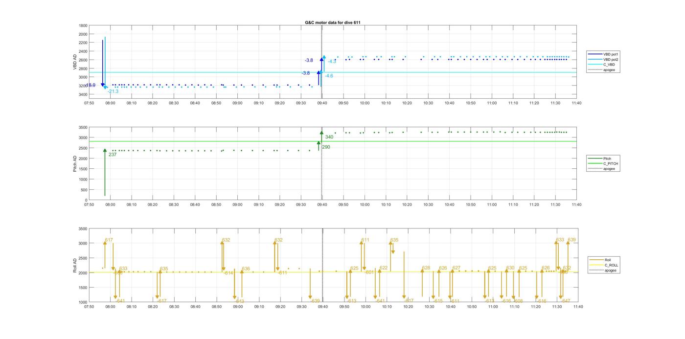Click the '3400' tick on VBD y-axis
Screen dimensions: 685x339
pyautogui.click(x=83, y=94)
